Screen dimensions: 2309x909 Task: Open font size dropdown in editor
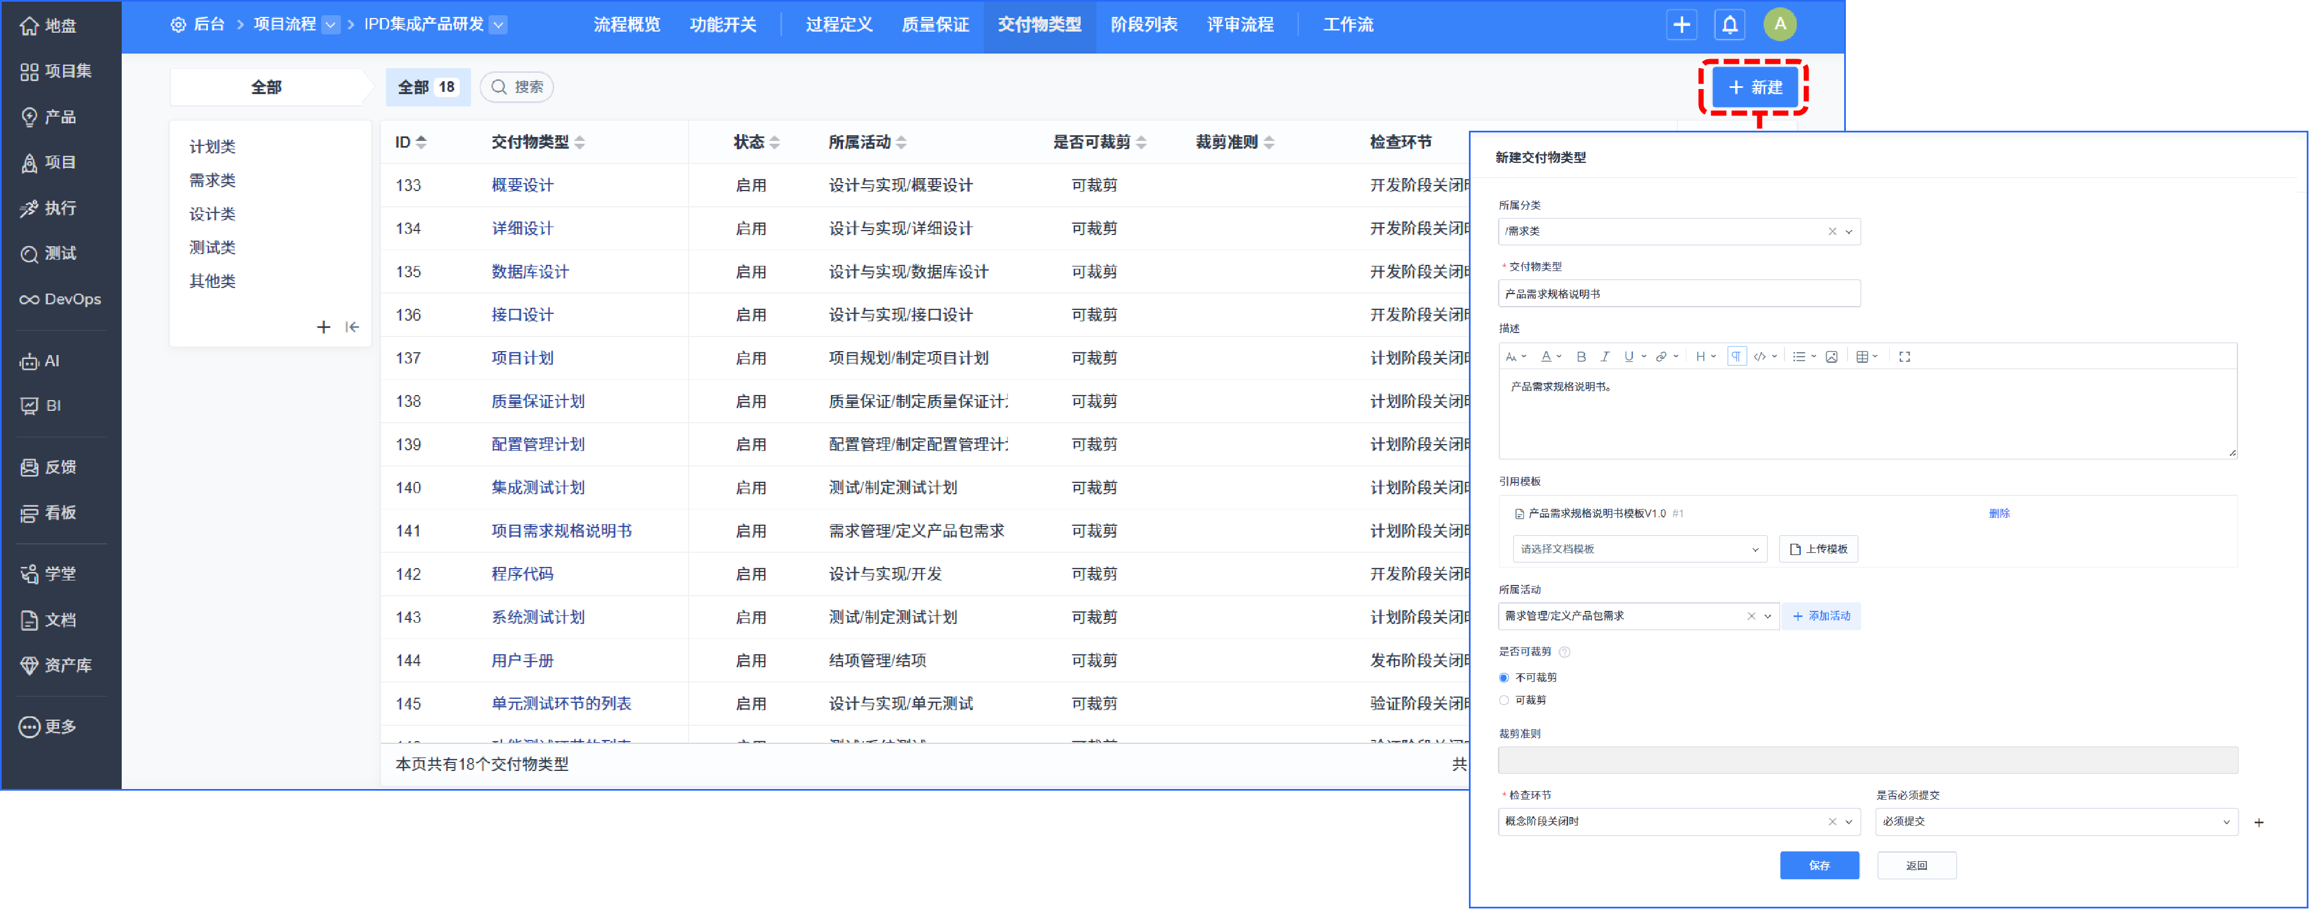pyautogui.click(x=1516, y=357)
